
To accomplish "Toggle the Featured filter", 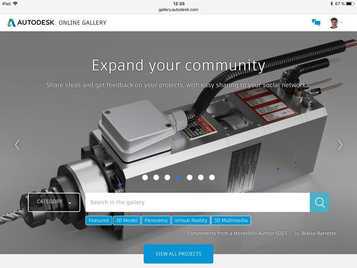I will (98, 220).
